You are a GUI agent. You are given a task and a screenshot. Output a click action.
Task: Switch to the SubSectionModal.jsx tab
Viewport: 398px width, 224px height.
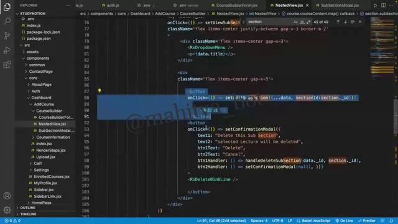click(x=338, y=6)
